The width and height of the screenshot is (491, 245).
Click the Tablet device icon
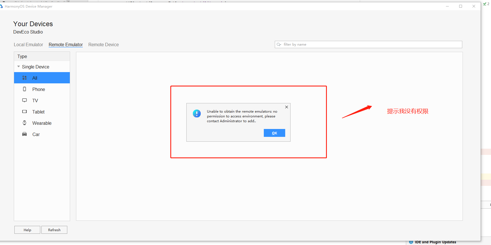[x=24, y=112]
